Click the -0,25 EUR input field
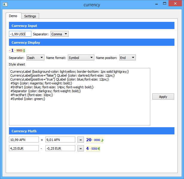The image size is (184, 179). 60,148
